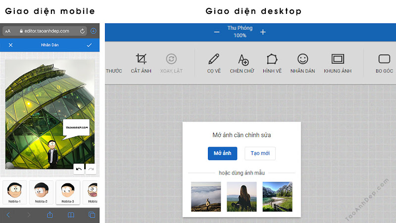This screenshot has width=396, height=223.
Task: Select the Nobita-2 sticker
Action: tap(41, 192)
